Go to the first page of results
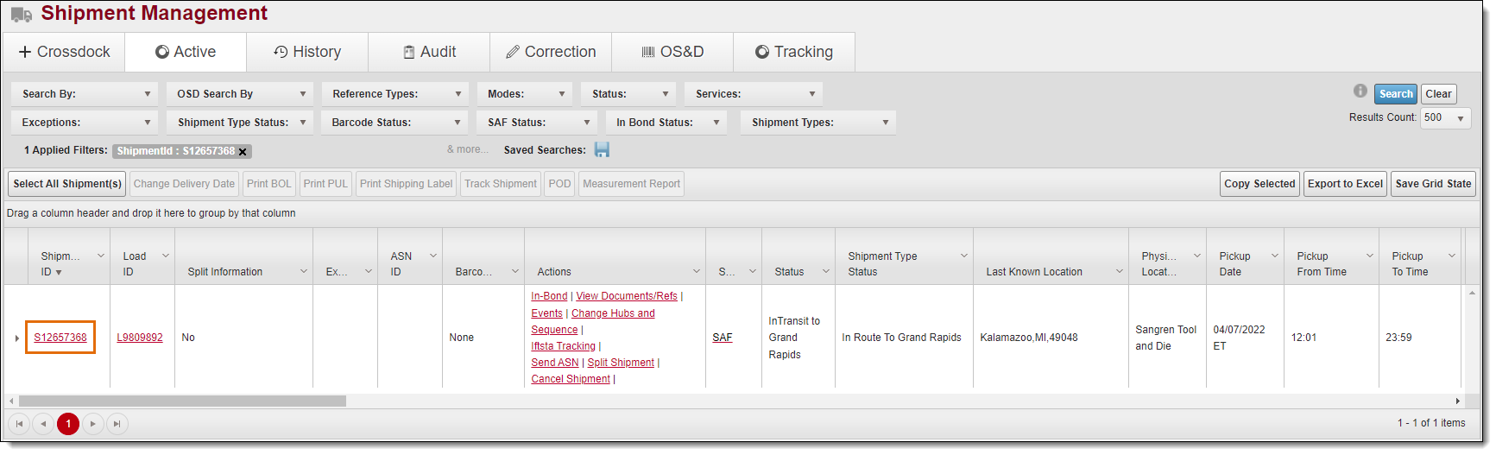This screenshot has height=455, width=1496. [19, 424]
